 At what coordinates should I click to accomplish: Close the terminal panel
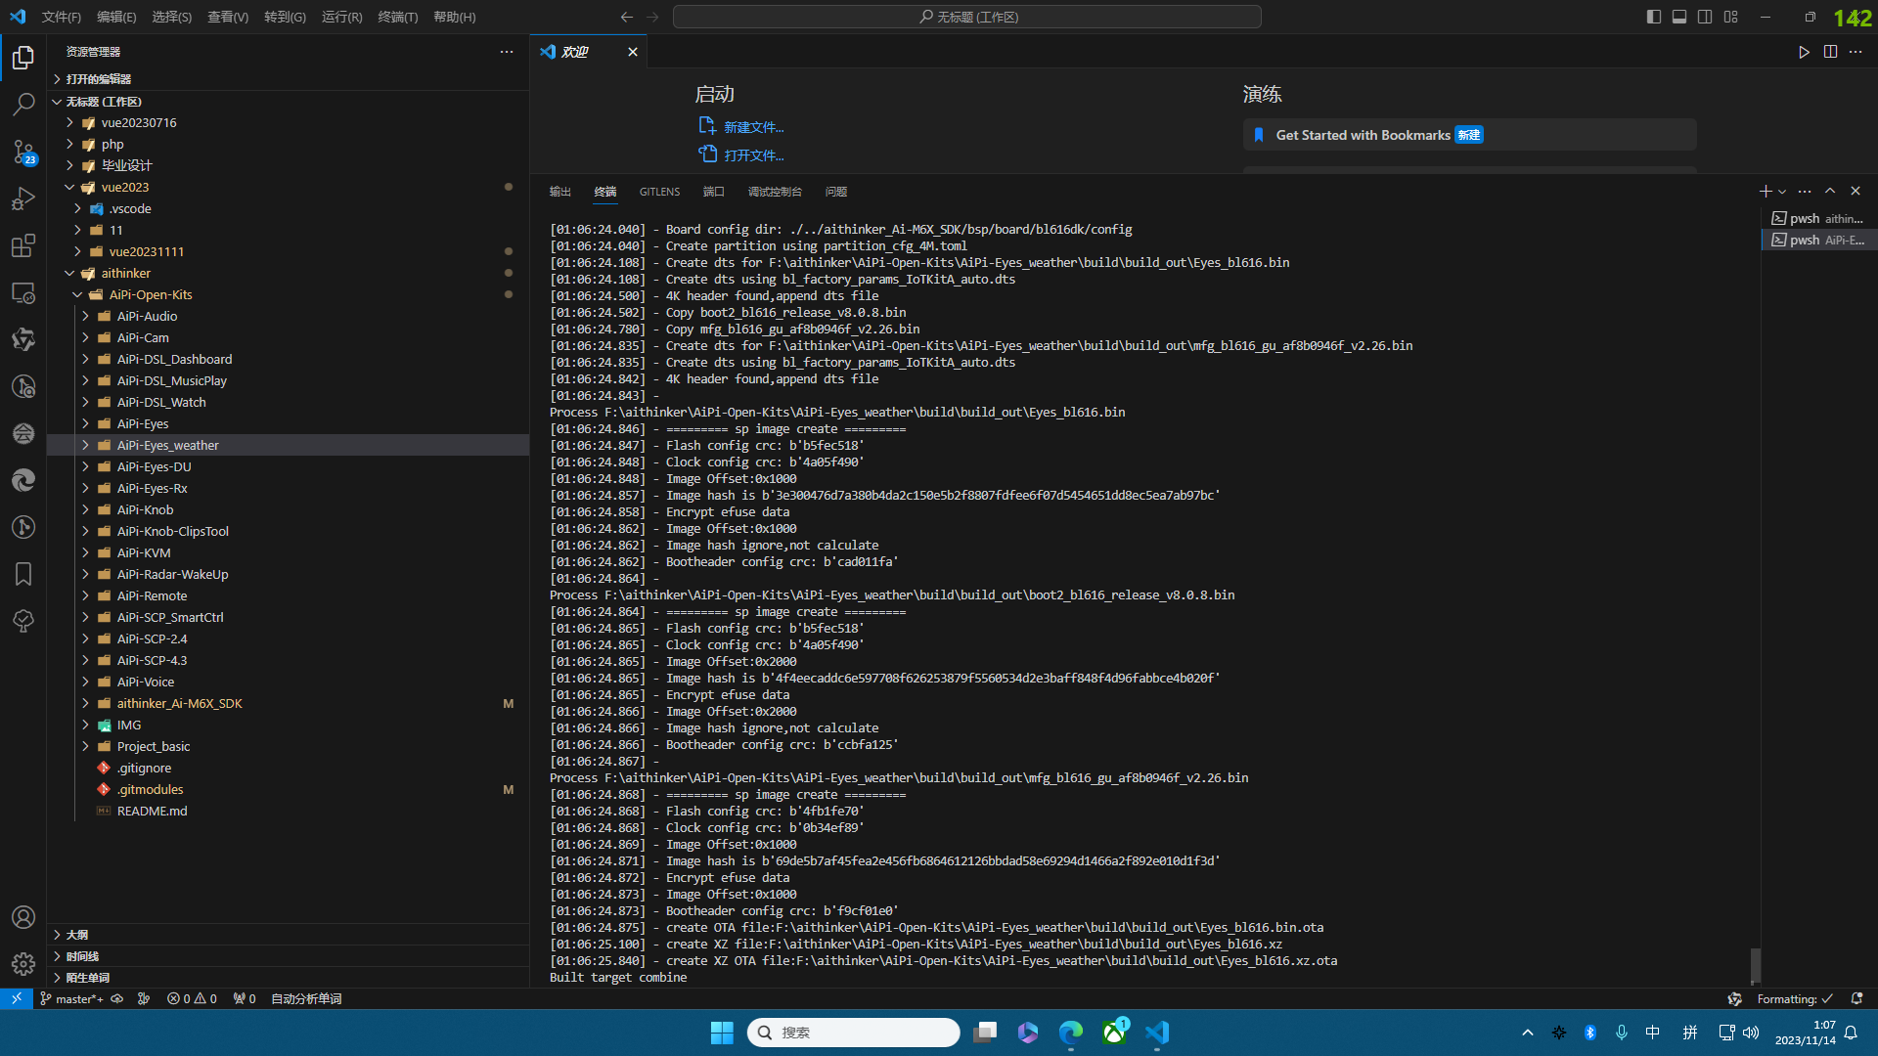(1856, 192)
